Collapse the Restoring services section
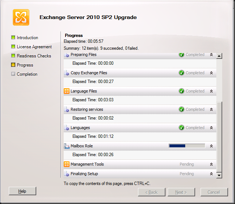235x204 pixels. pos(211,109)
